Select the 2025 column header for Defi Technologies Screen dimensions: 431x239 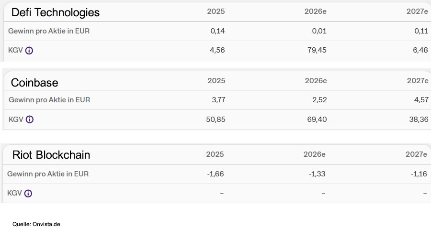click(216, 11)
